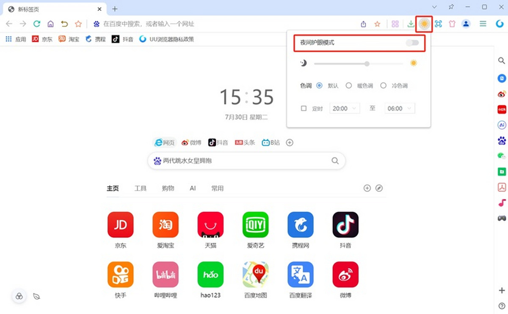
Task: Open the PDF tool sidebar icon
Action: point(502,187)
